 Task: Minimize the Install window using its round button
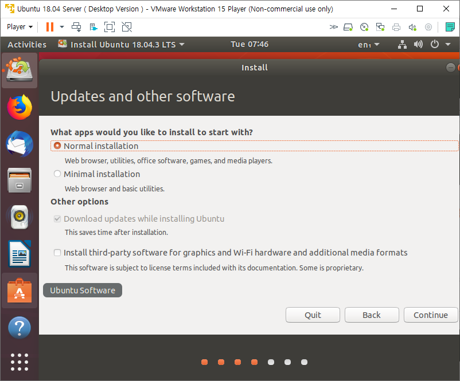coord(450,68)
